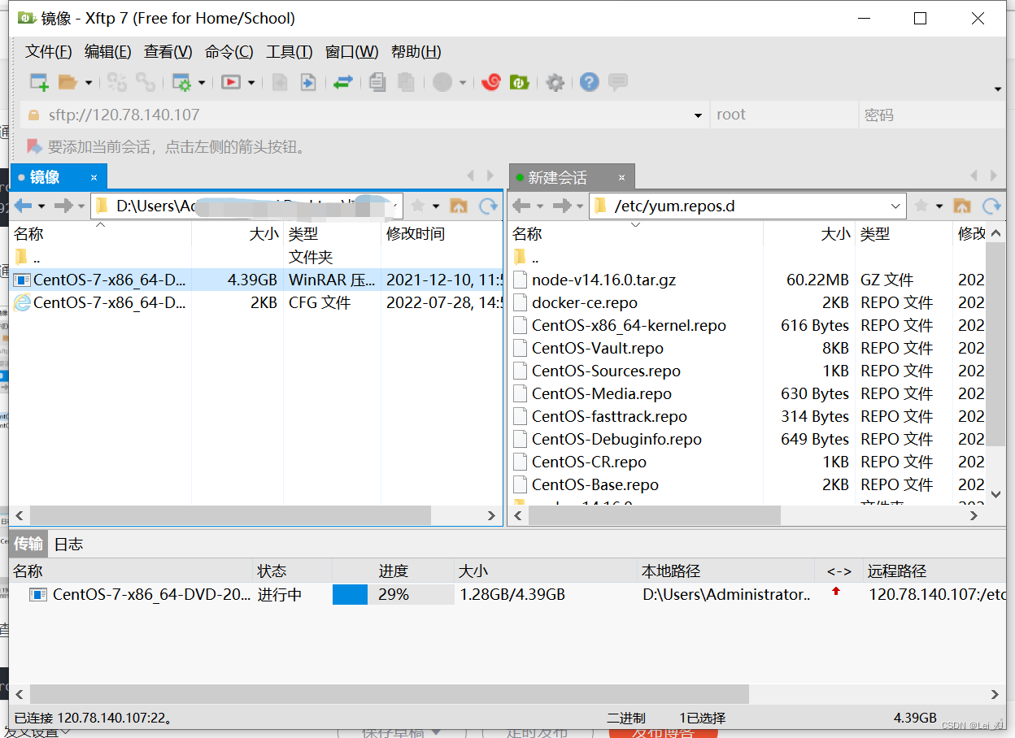The height and width of the screenshot is (738, 1015).
Task: Open dropdown beside red play icon
Action: (x=251, y=82)
